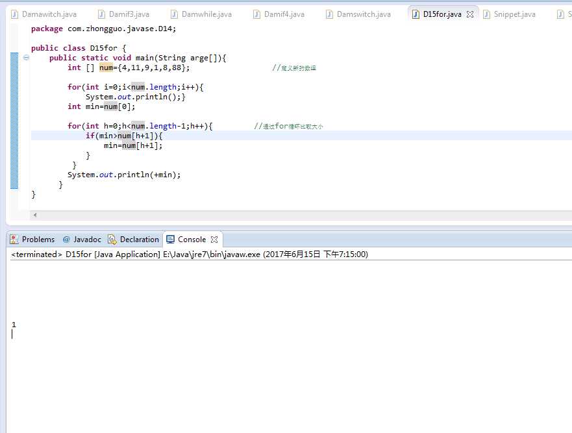Screen dimensions: 572x433
Task: Open the Damif3.java editor tab
Action: tap(123, 14)
